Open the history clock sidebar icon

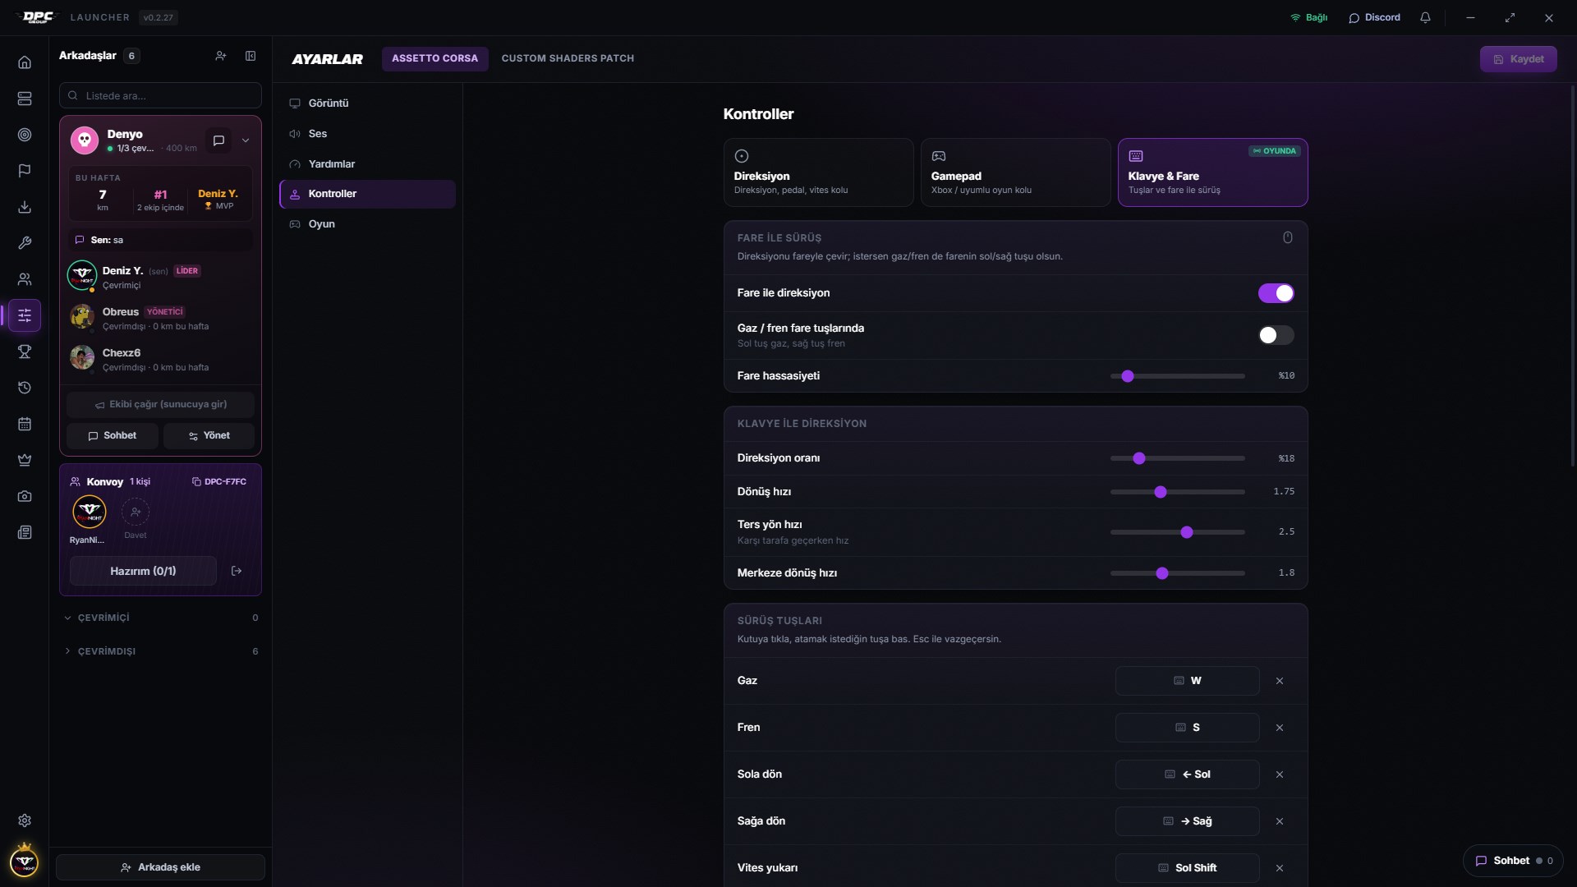[x=25, y=388]
